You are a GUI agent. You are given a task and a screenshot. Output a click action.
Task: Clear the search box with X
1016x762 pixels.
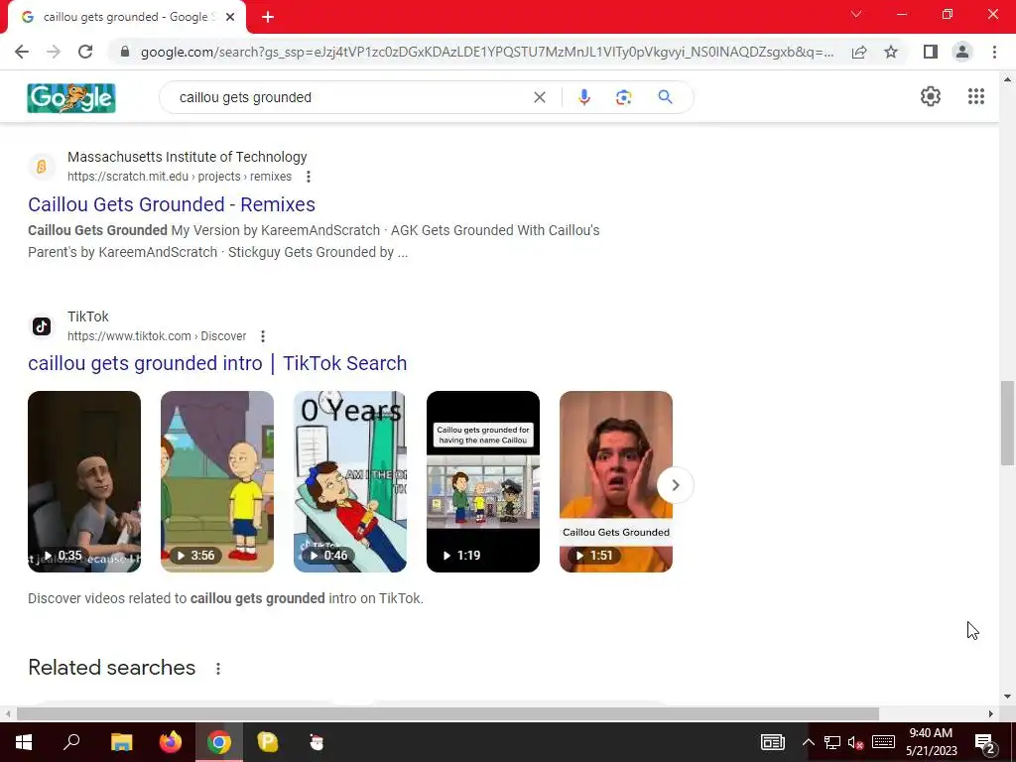click(x=539, y=97)
